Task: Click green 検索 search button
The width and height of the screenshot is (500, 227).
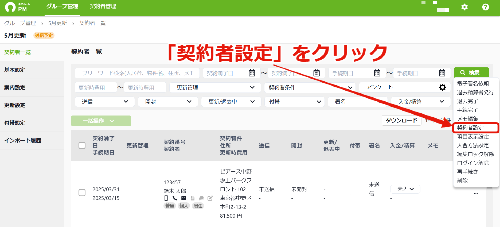Action: pyautogui.click(x=471, y=73)
